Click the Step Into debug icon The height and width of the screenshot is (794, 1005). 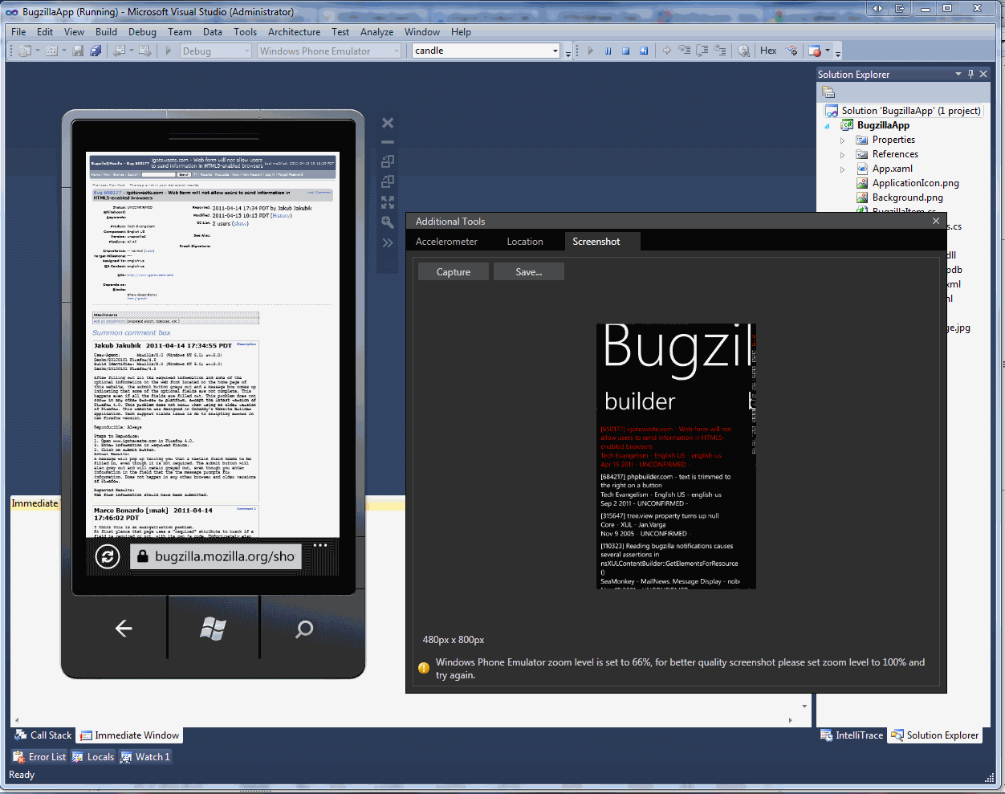pos(685,51)
